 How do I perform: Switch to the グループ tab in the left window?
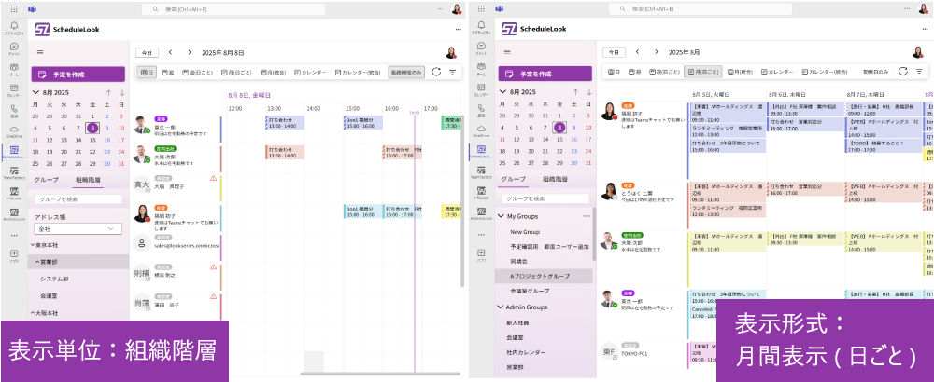click(46, 179)
